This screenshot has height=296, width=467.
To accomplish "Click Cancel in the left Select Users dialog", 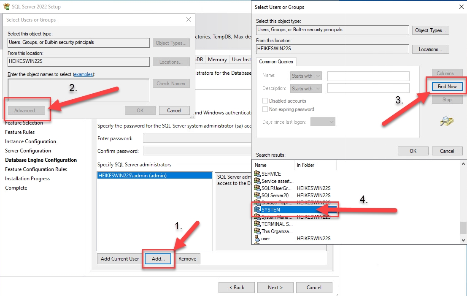I will [x=174, y=110].
